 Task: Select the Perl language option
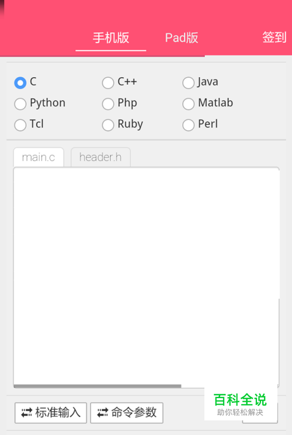point(189,125)
